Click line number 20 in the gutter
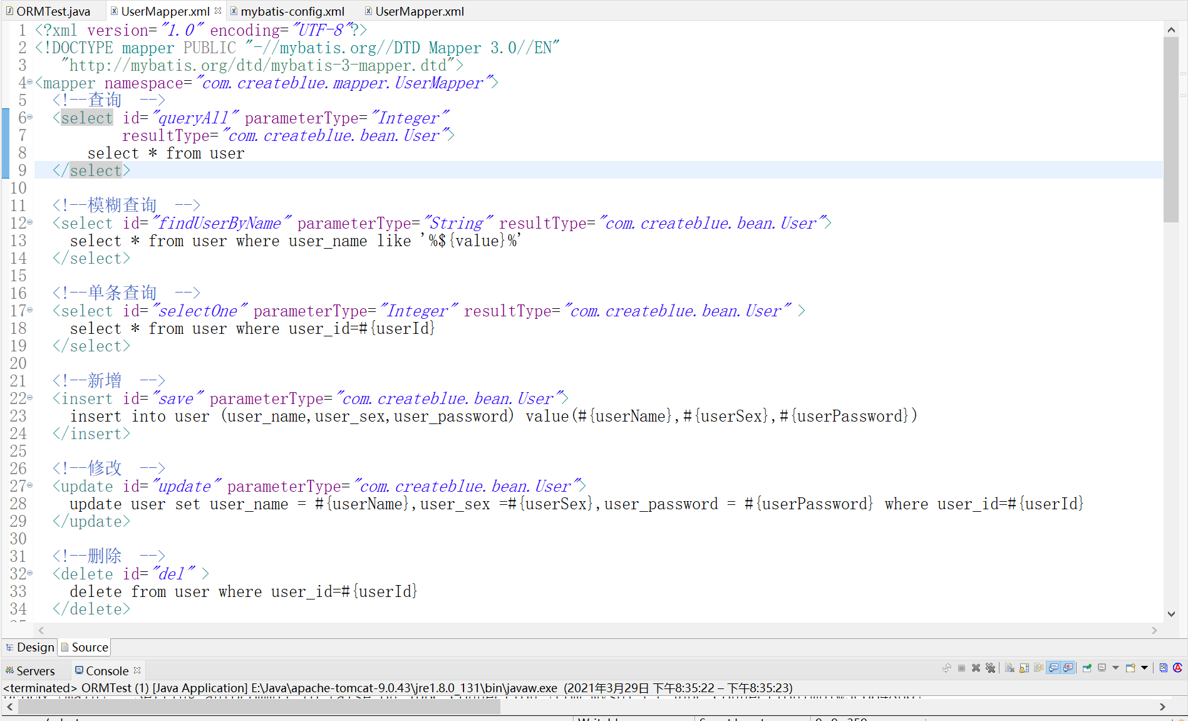Viewport: 1188px width, 721px height. [18, 363]
